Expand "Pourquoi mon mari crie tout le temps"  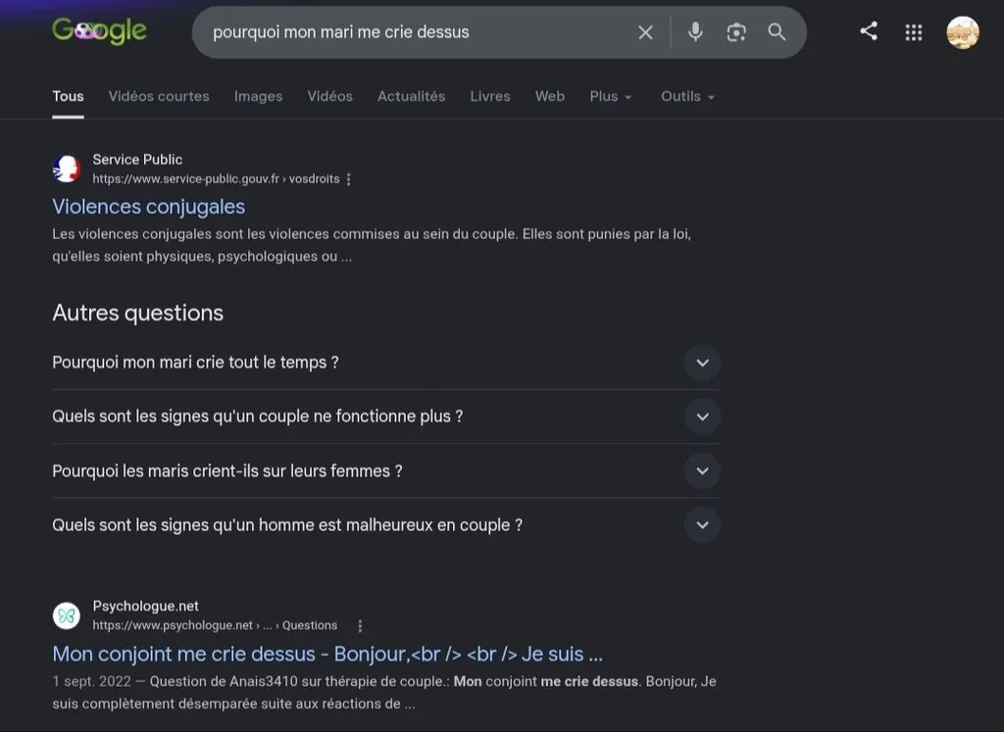(386, 363)
